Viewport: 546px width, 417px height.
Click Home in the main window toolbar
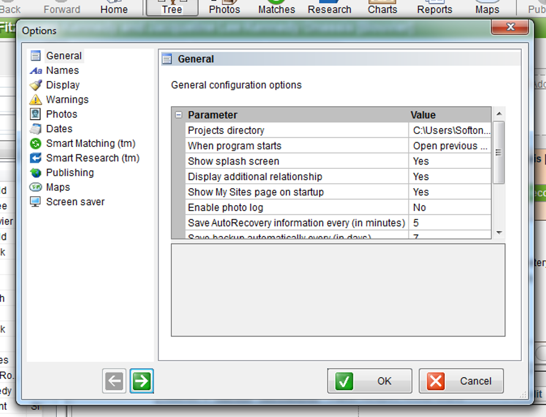pos(114,9)
